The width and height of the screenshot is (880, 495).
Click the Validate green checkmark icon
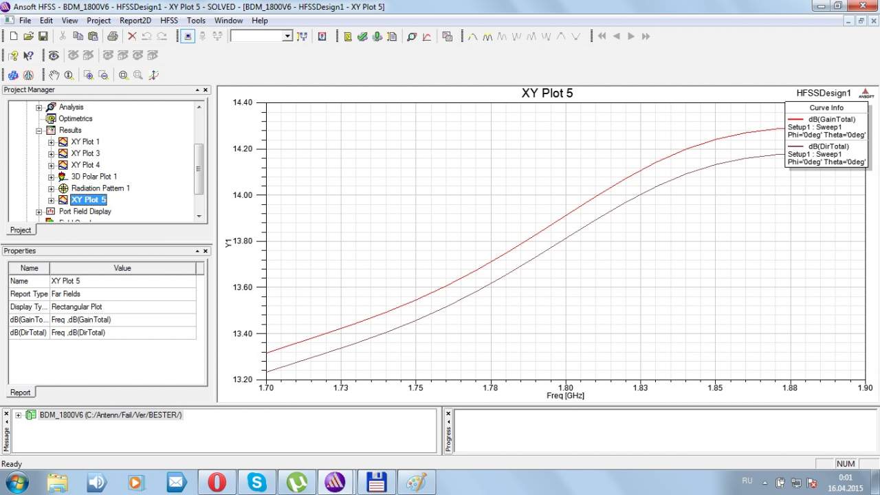click(x=362, y=36)
